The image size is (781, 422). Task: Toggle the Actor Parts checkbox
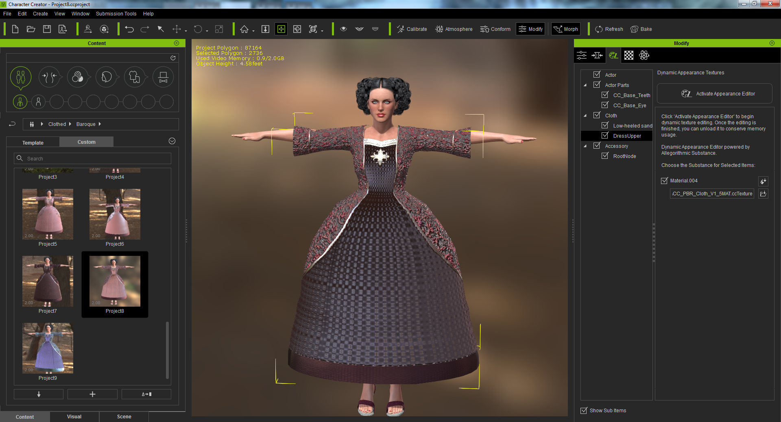[x=597, y=84]
